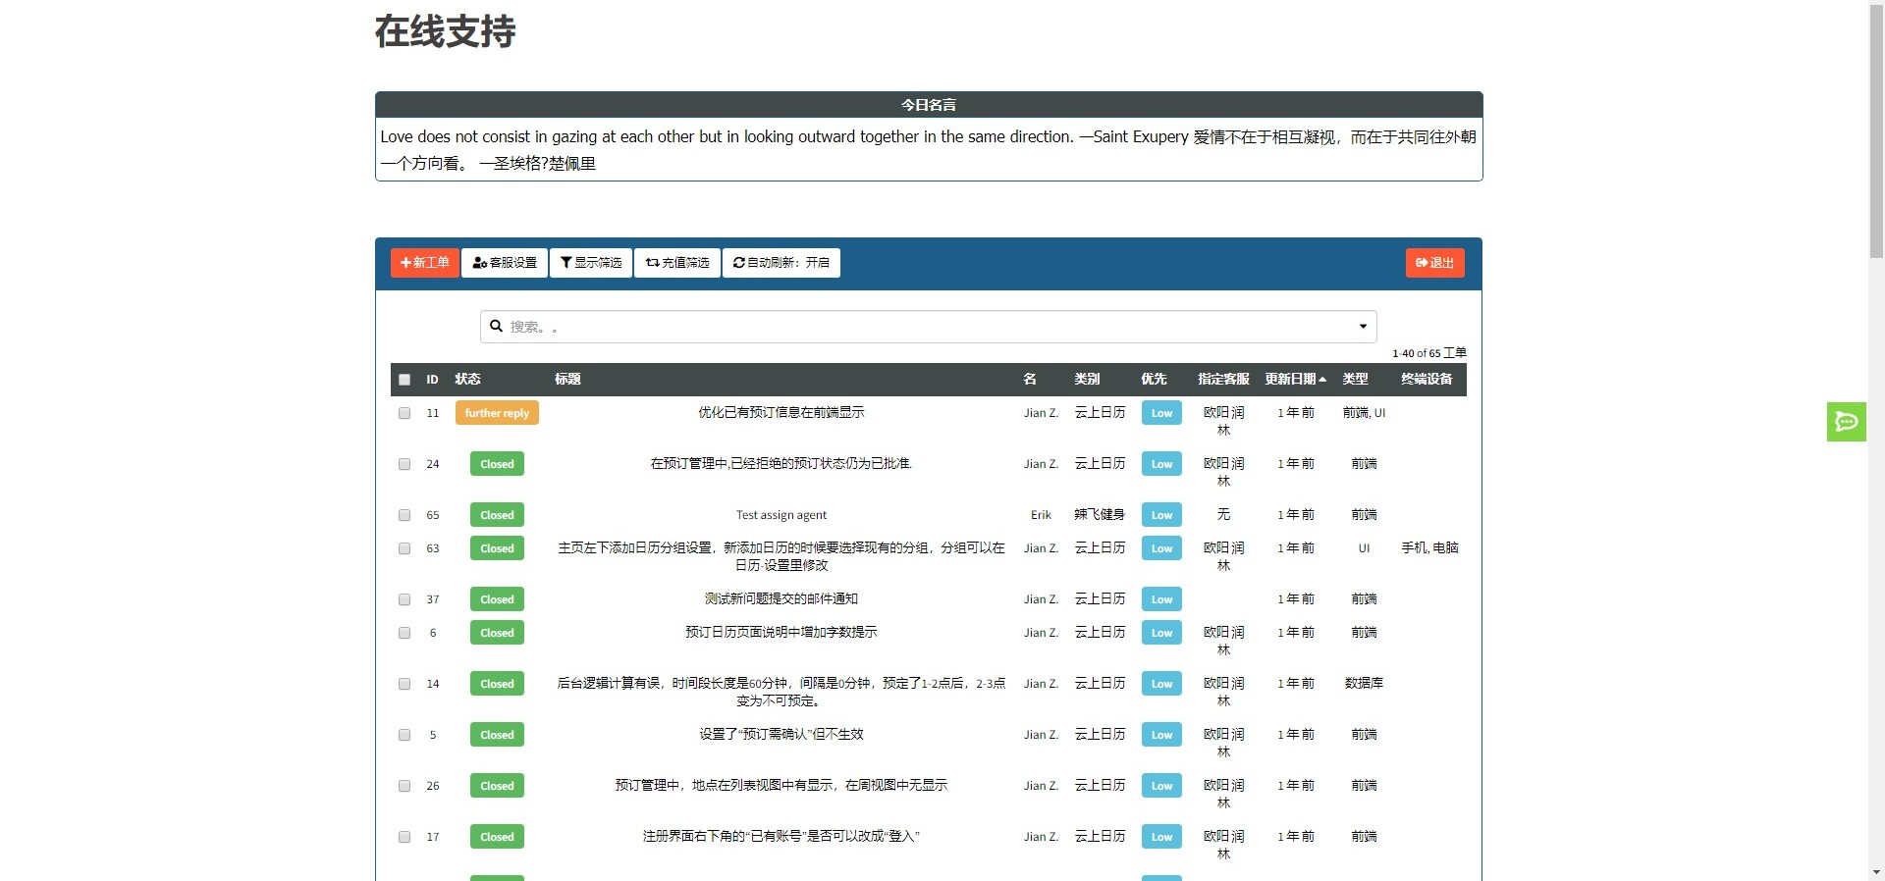This screenshot has width=1885, height=881.
Task: Click the orange further reply status badge
Action: click(497, 413)
